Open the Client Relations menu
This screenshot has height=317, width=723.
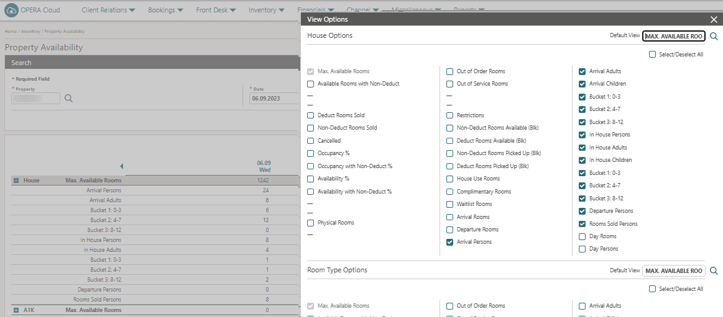click(108, 10)
